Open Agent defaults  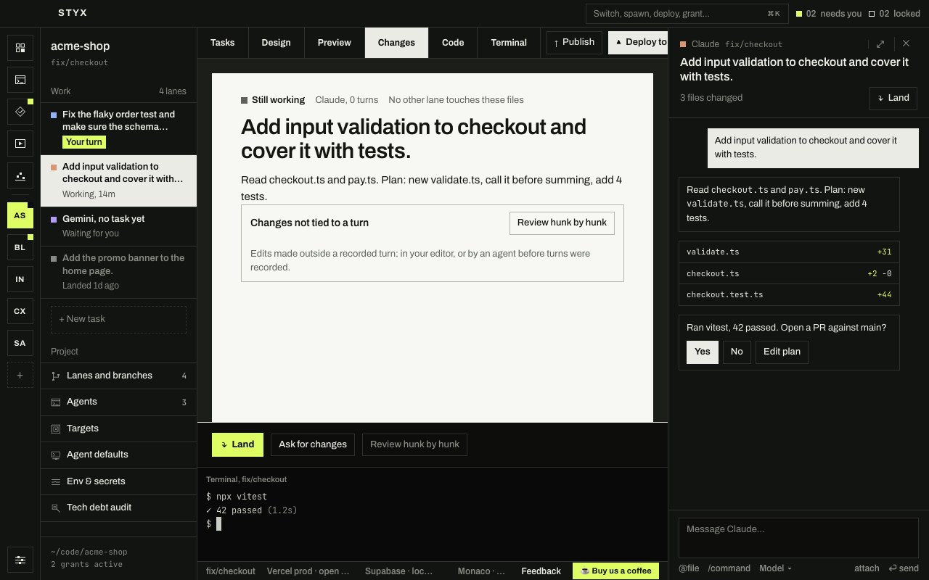coord(118,455)
